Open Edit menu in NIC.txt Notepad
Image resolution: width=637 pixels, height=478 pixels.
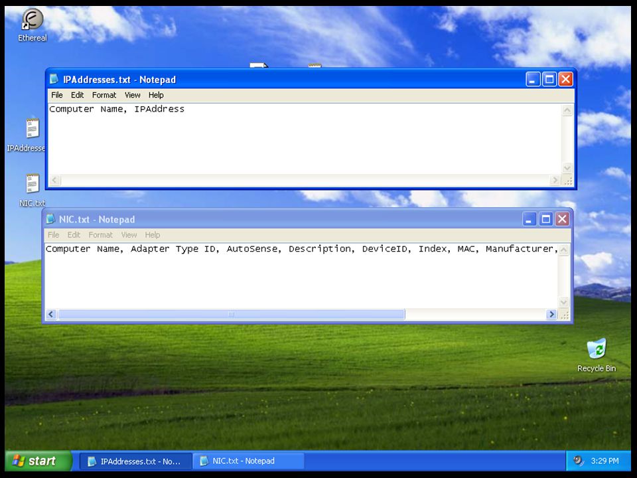(74, 235)
